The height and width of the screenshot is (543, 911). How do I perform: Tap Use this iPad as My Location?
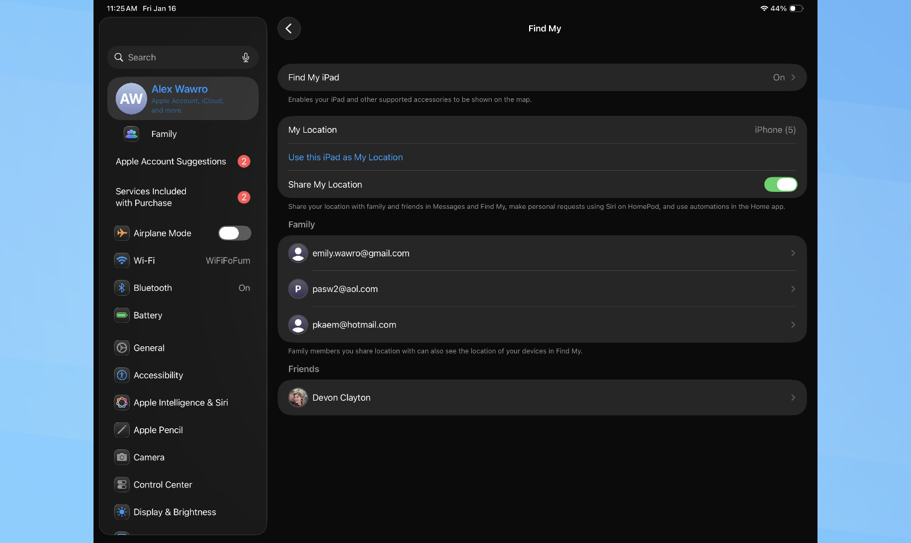[x=345, y=157]
